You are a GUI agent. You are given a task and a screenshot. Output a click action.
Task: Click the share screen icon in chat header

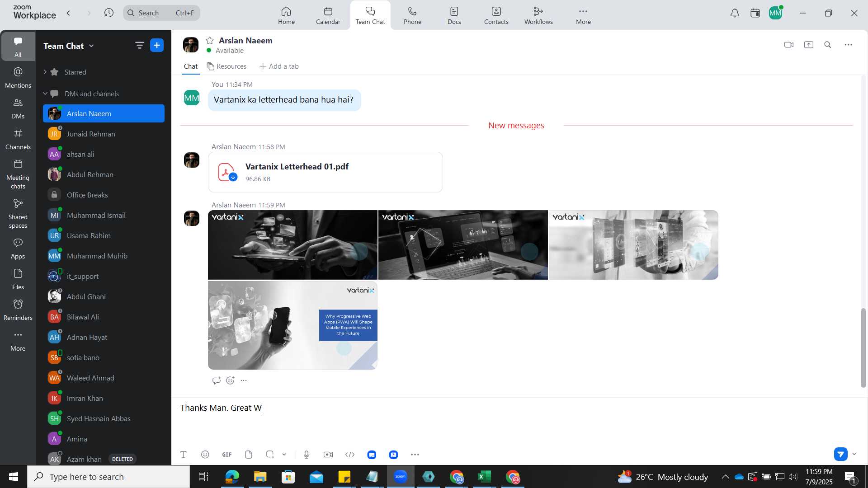[809, 45]
